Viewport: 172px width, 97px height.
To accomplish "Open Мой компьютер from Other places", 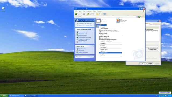I will tap(82, 49).
